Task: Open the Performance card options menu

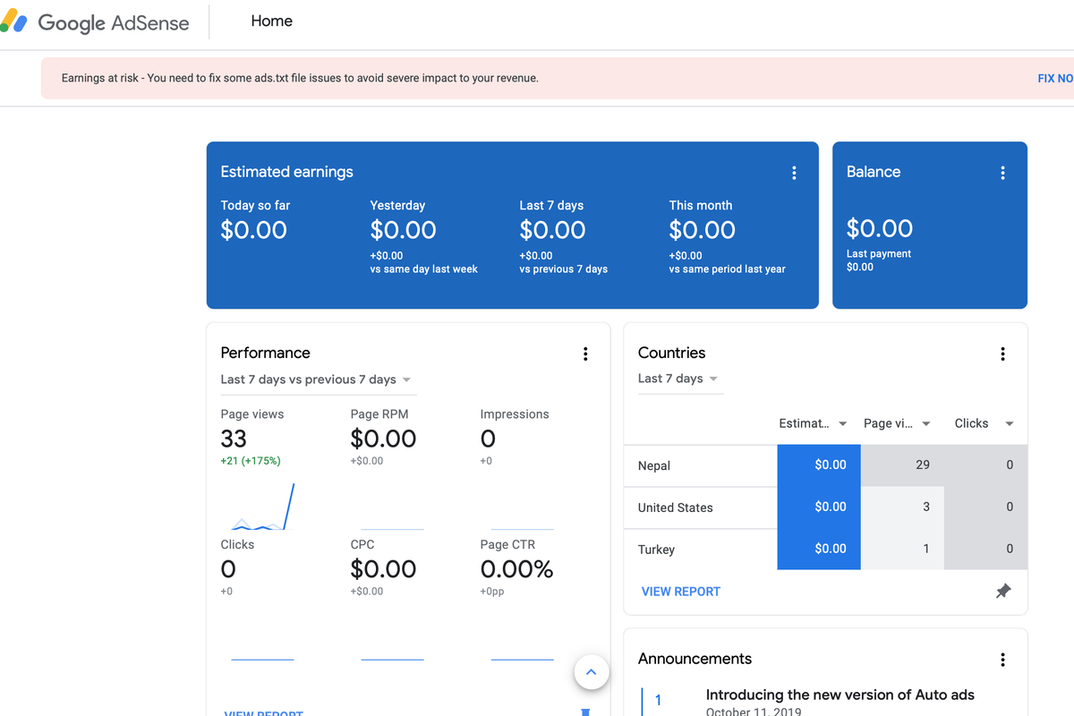Action: (585, 354)
